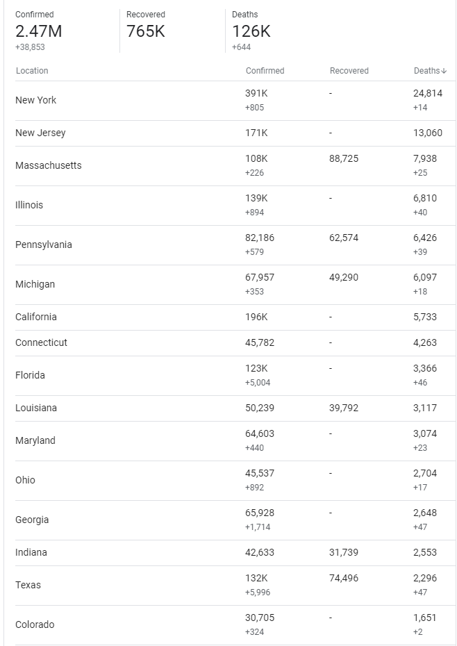
Task: Click the total Deaths 126K summary
Action: pos(251,31)
